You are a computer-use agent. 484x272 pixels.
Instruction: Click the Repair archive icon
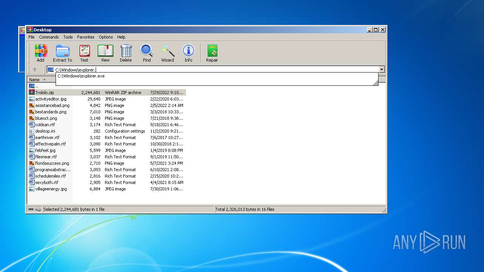click(212, 53)
